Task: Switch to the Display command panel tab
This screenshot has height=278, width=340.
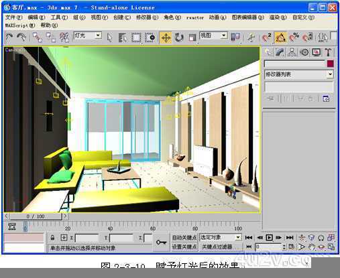Action: pyautogui.click(x=316, y=52)
